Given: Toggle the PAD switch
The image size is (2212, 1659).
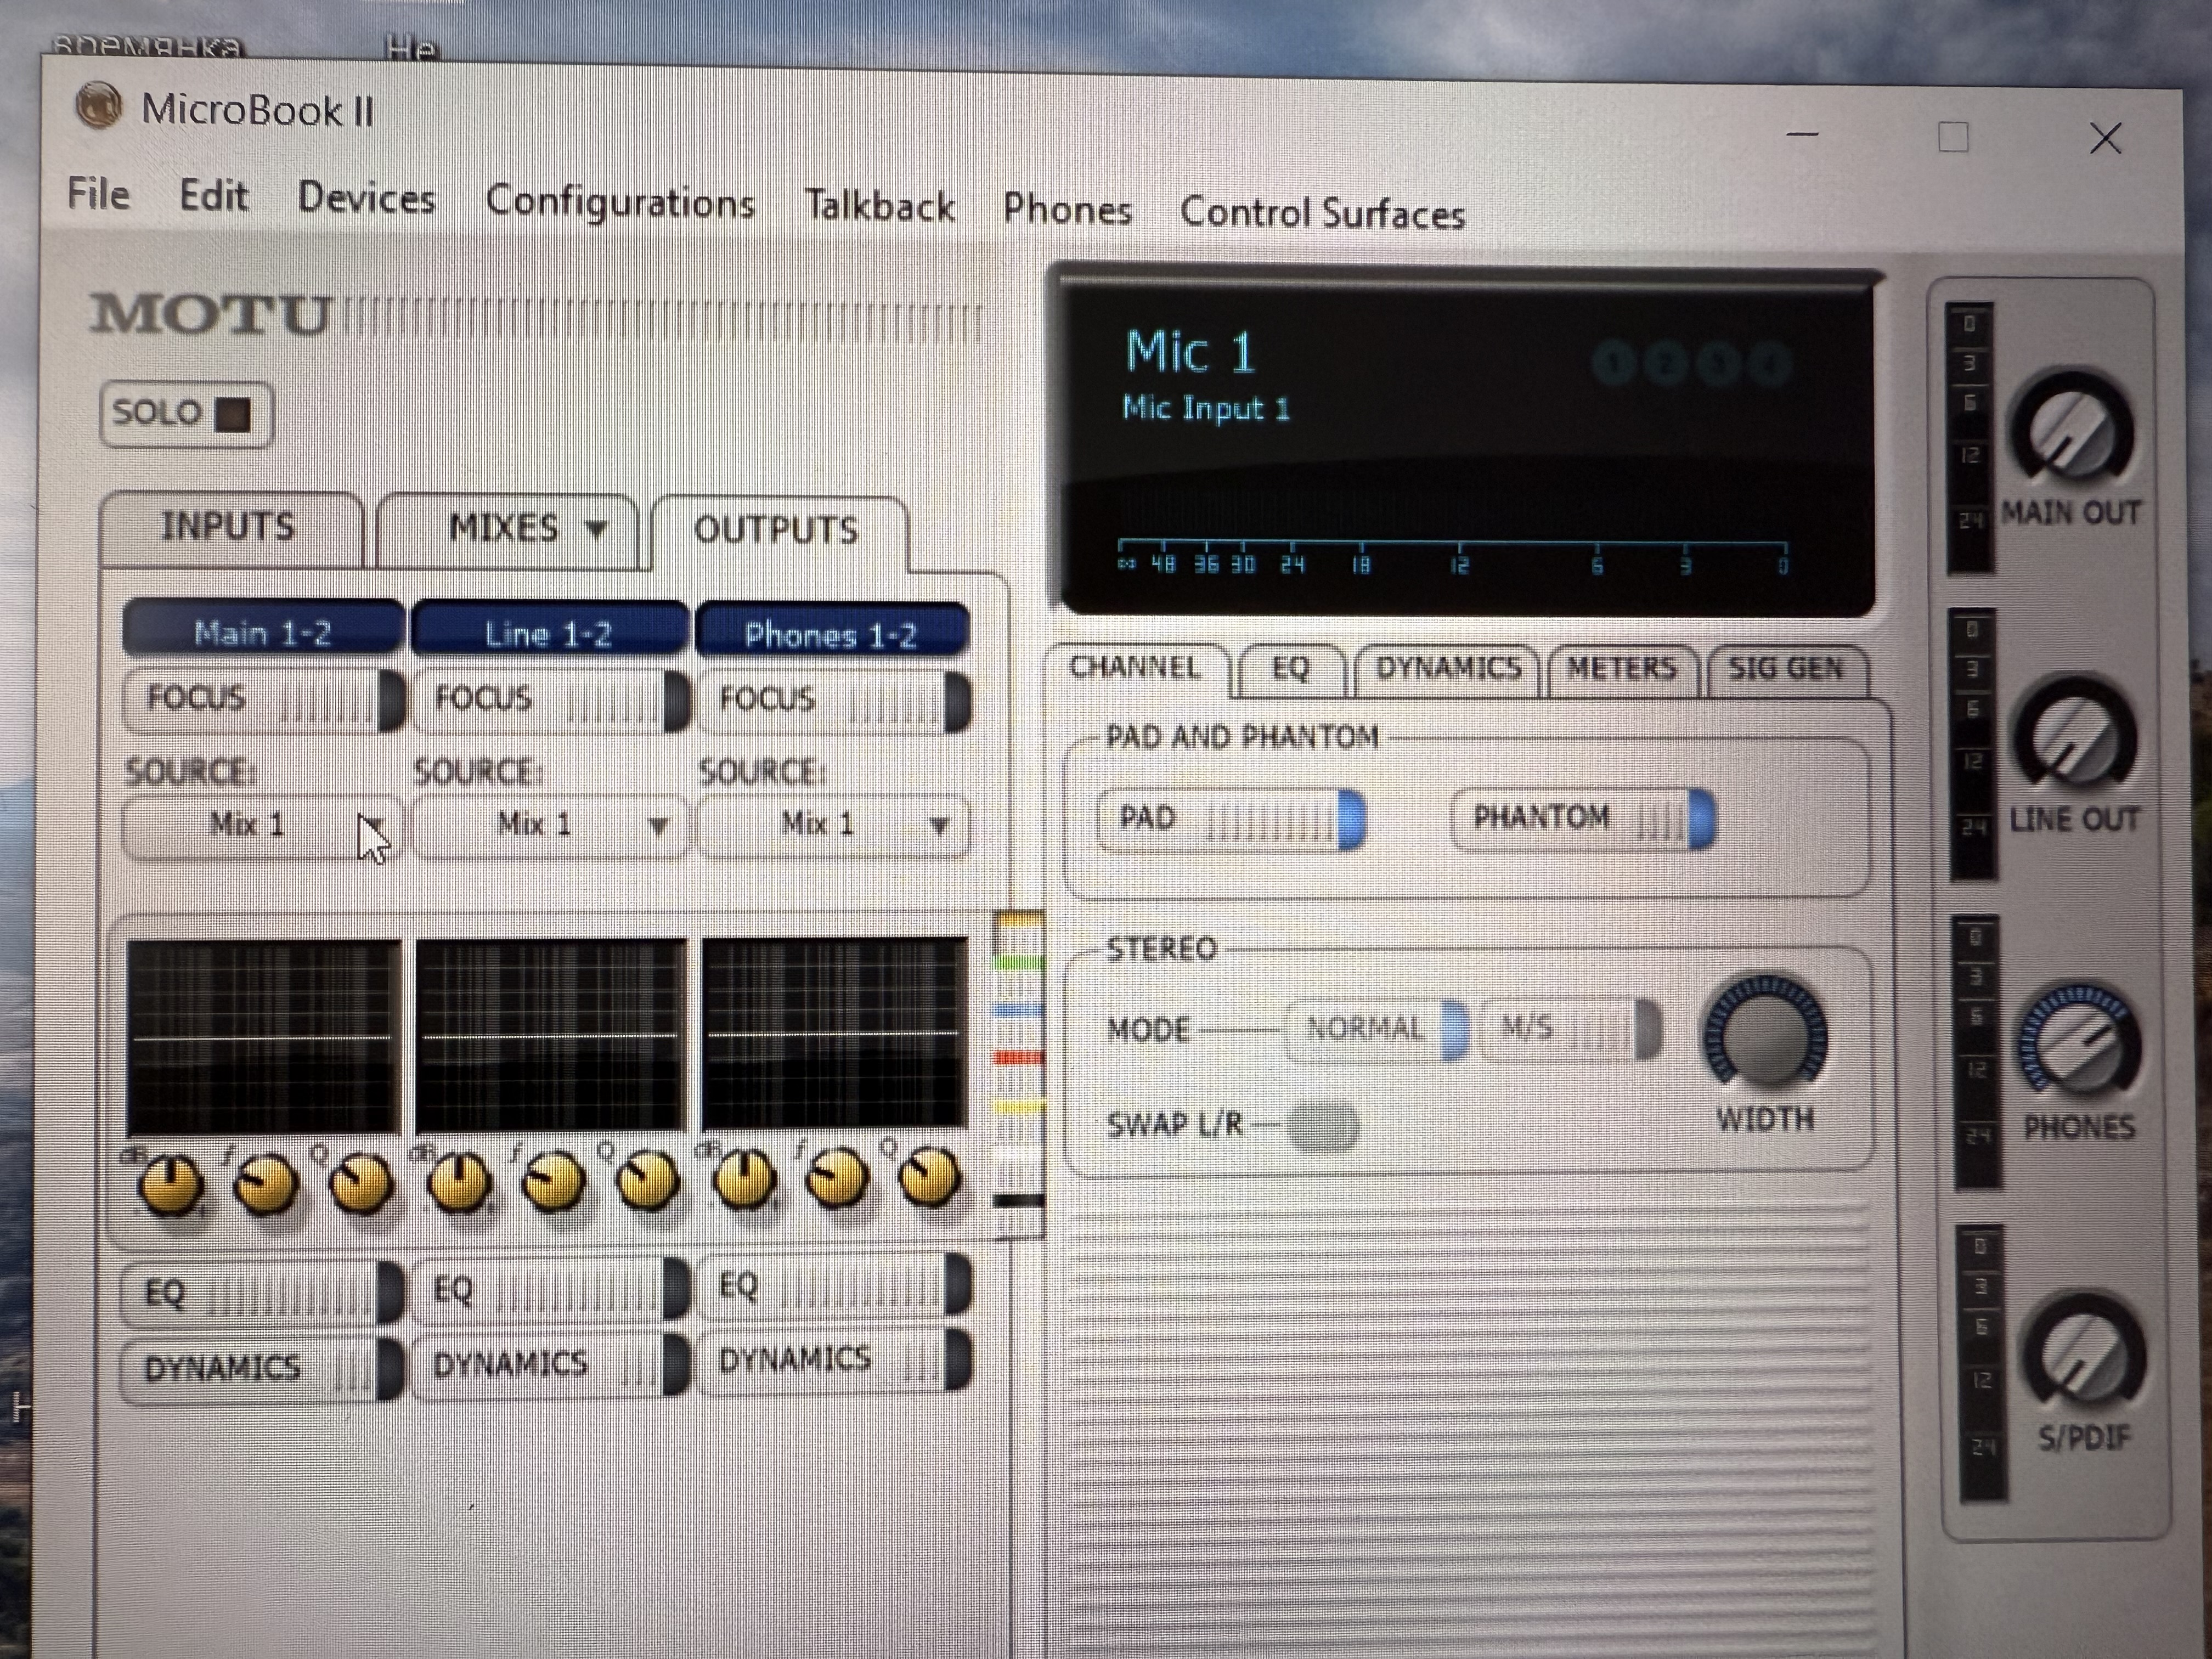Looking at the screenshot, I should [1232, 819].
